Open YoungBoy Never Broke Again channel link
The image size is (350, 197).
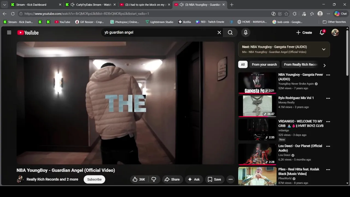click(296, 84)
